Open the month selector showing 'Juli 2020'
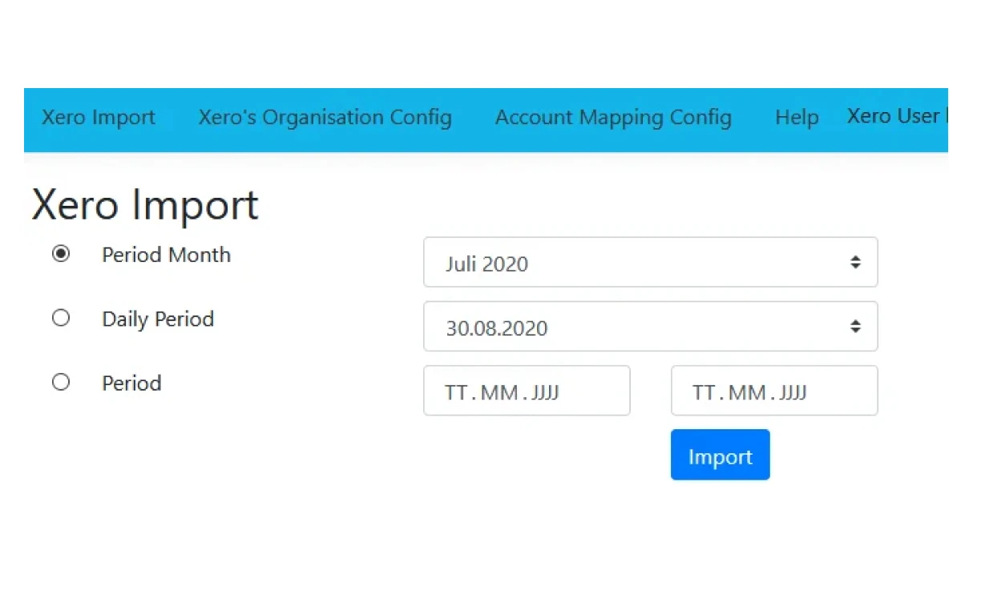 tap(650, 262)
